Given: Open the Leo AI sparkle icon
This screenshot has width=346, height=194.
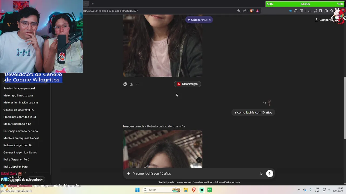Looking at the screenshot, I should (x=331, y=11).
